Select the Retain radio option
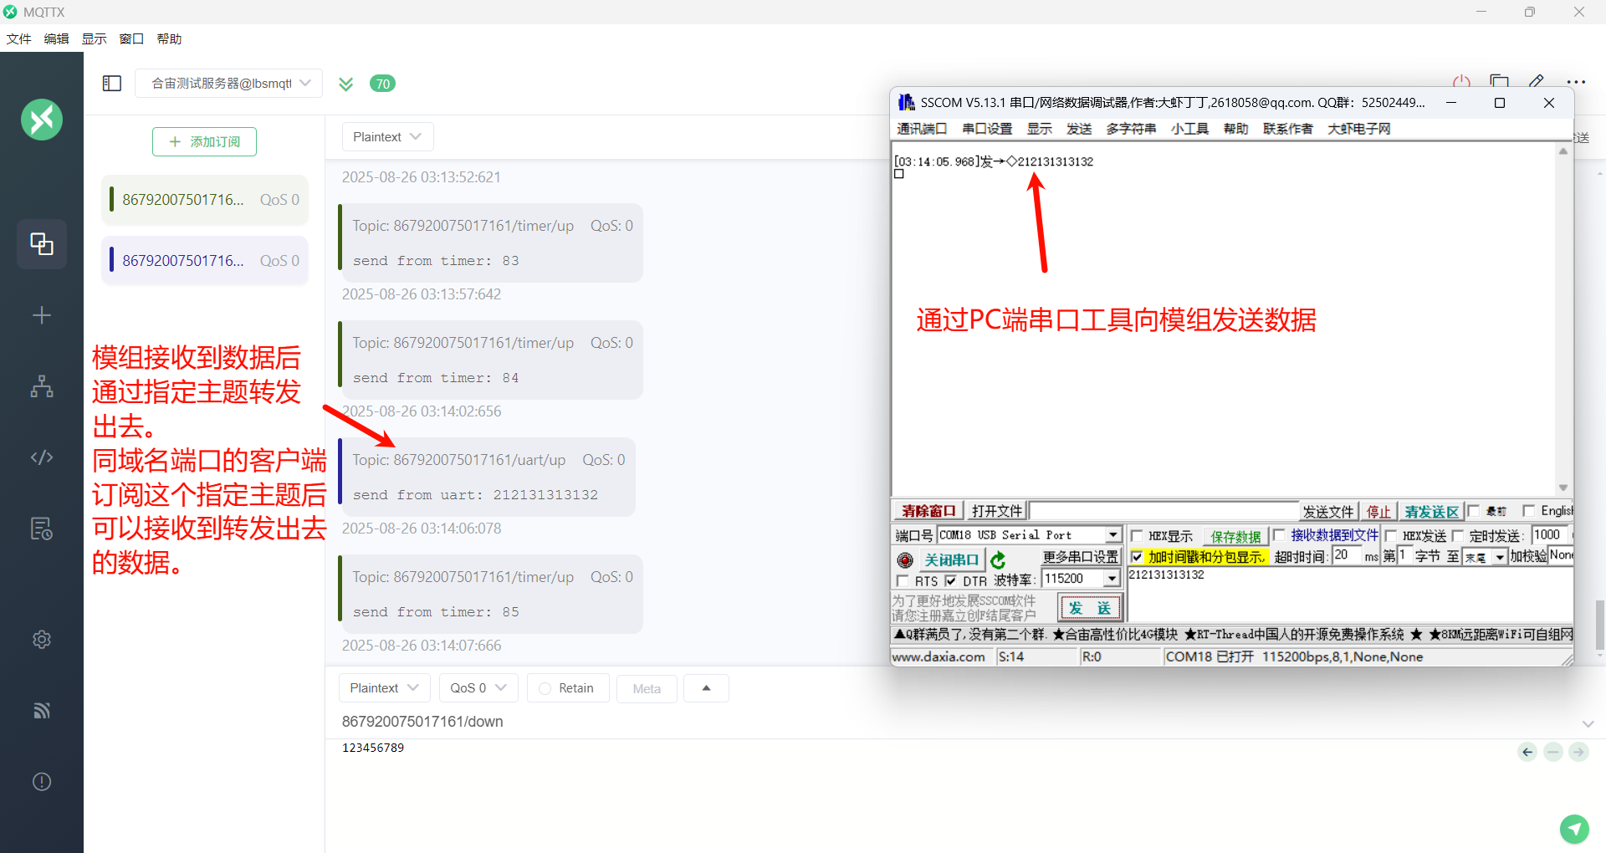Screen dimensions: 1606x853 click(545, 688)
